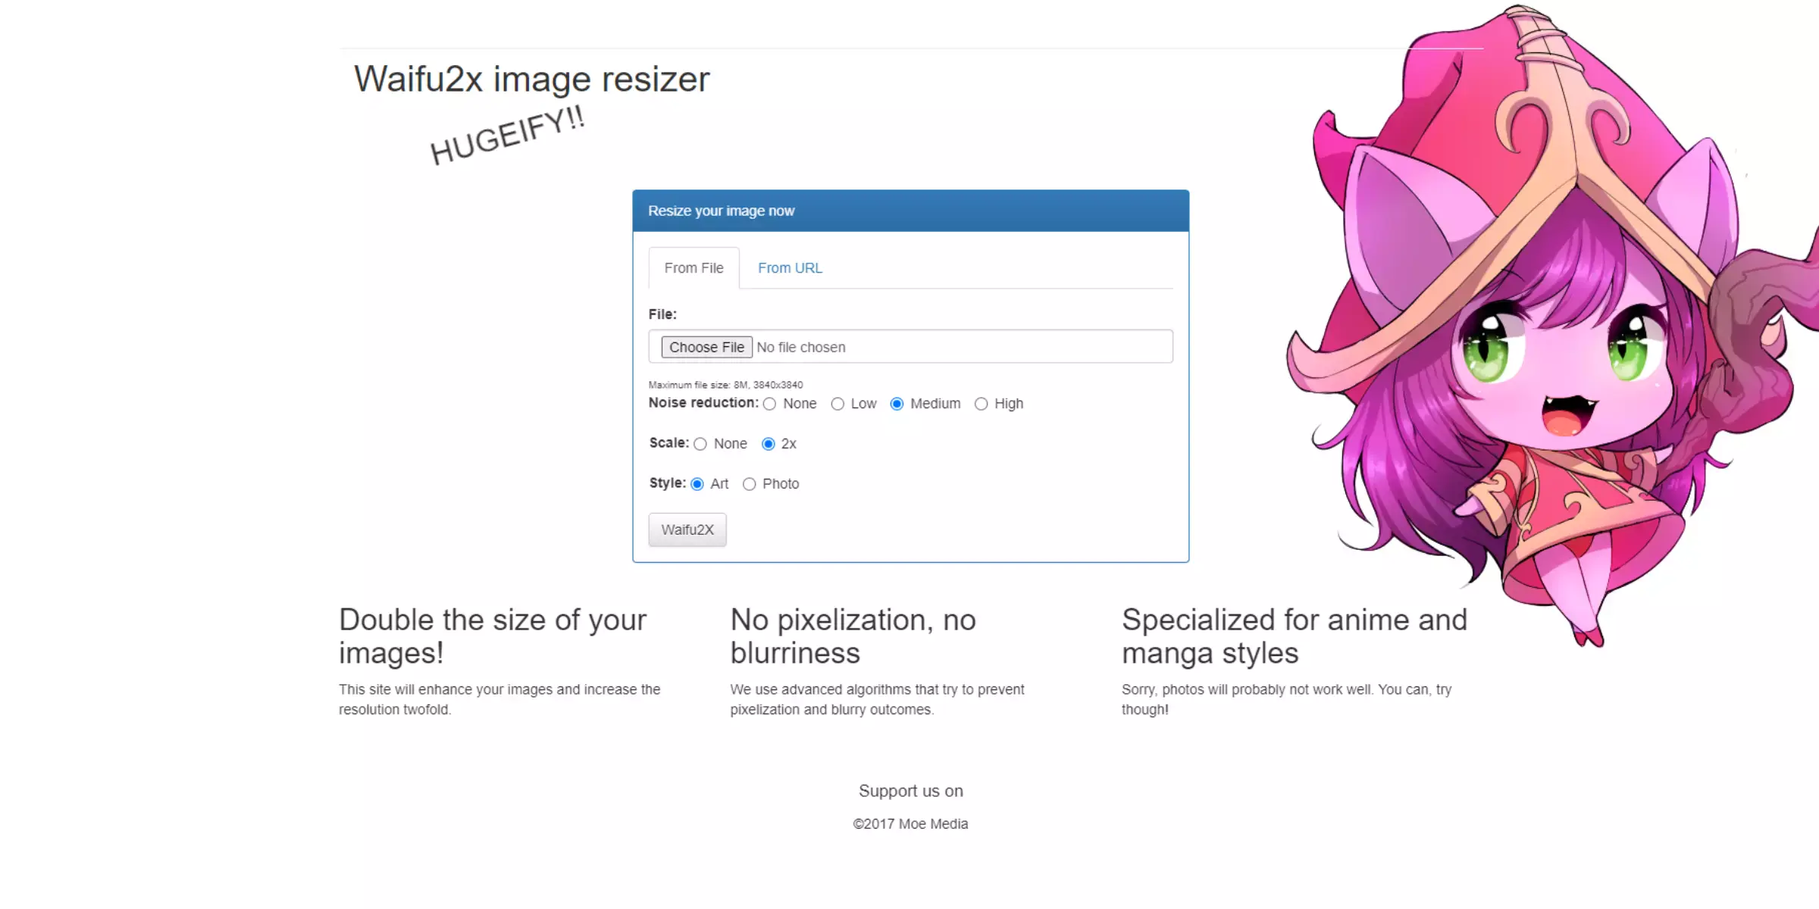Click the file chooser icon area
The width and height of the screenshot is (1819, 909).
point(702,345)
